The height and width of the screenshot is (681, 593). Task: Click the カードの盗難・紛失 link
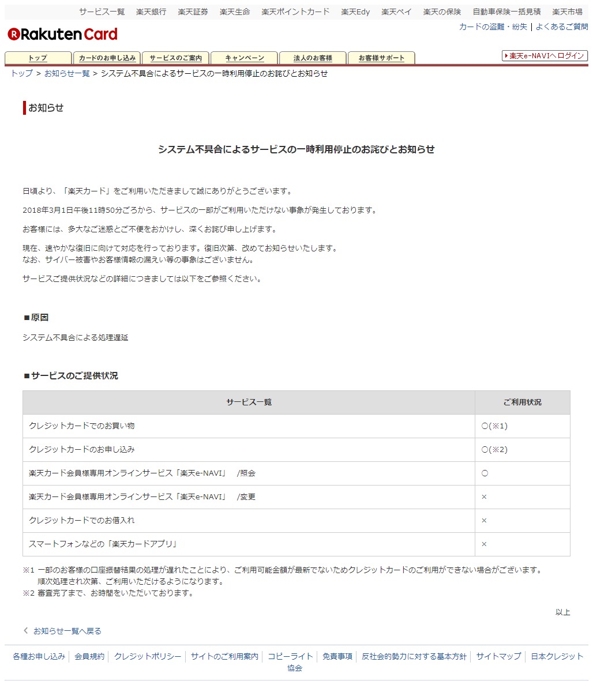coord(493,27)
